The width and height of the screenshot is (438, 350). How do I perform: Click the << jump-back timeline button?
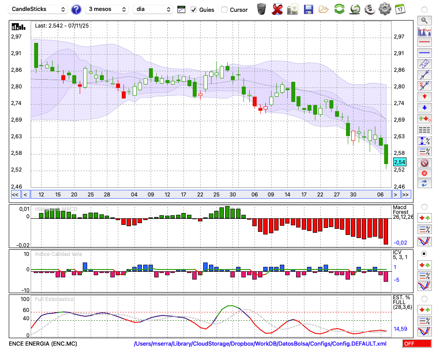pyautogui.click(x=15, y=195)
